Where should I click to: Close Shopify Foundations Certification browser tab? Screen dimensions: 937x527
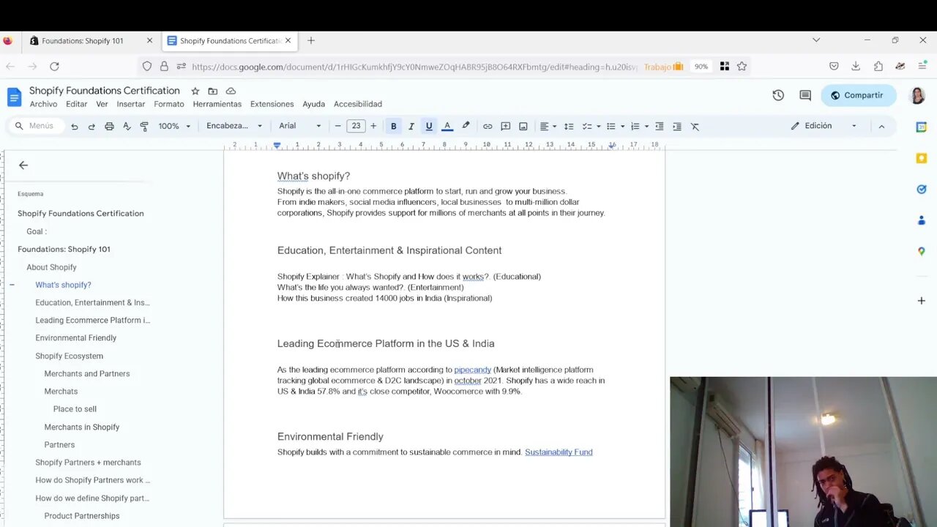(288, 41)
